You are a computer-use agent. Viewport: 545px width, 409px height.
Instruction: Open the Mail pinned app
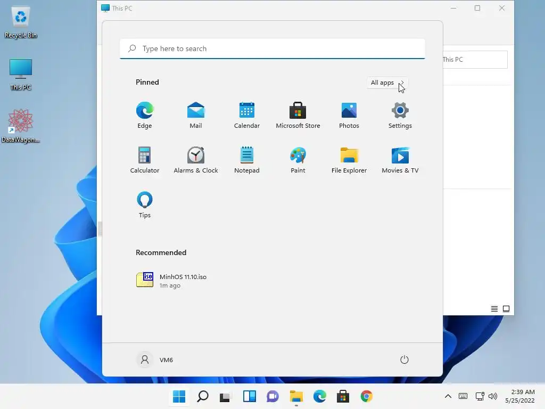tap(196, 115)
